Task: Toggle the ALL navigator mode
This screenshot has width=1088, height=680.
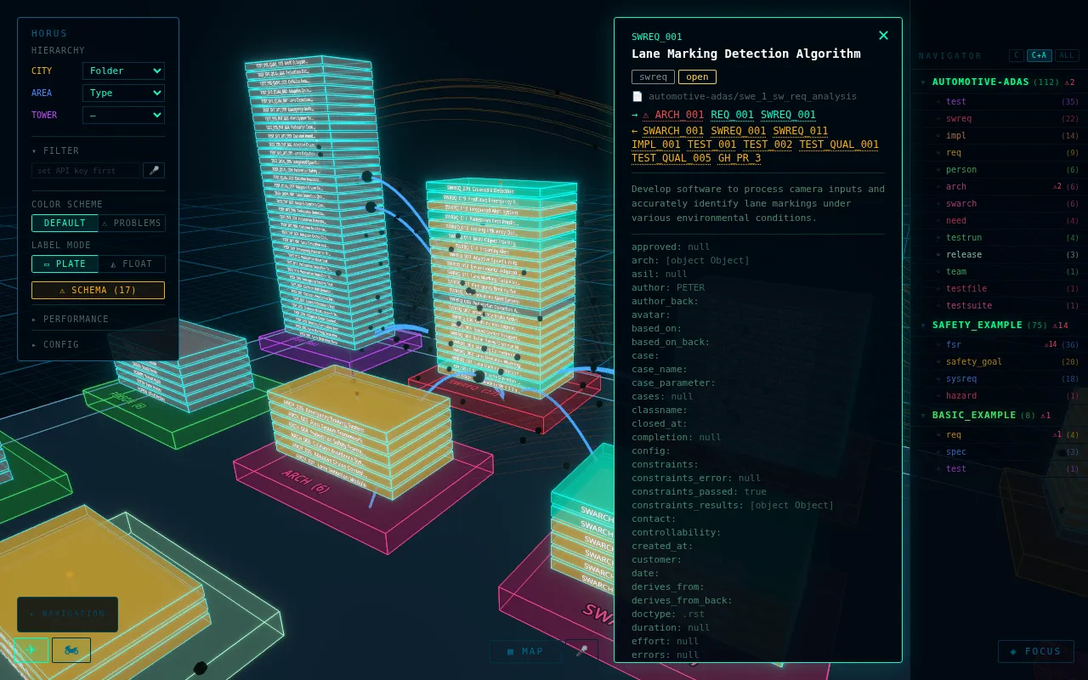Action: [x=1067, y=56]
